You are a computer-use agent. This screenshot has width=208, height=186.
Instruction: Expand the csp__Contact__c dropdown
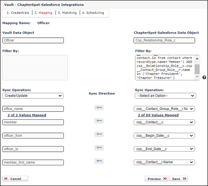click(x=164, y=122)
